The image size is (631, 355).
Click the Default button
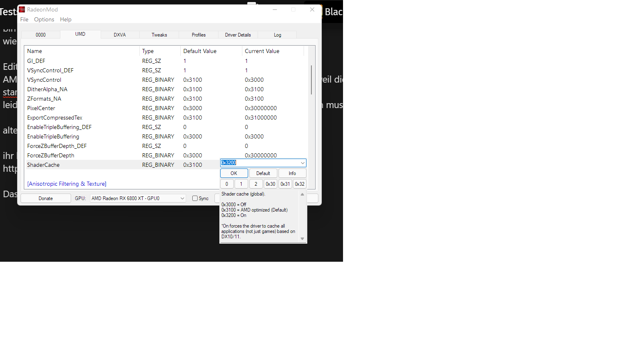[x=263, y=173]
